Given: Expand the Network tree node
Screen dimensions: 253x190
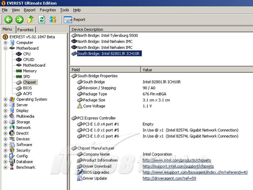Looking at the screenshot, I should 6,128.
